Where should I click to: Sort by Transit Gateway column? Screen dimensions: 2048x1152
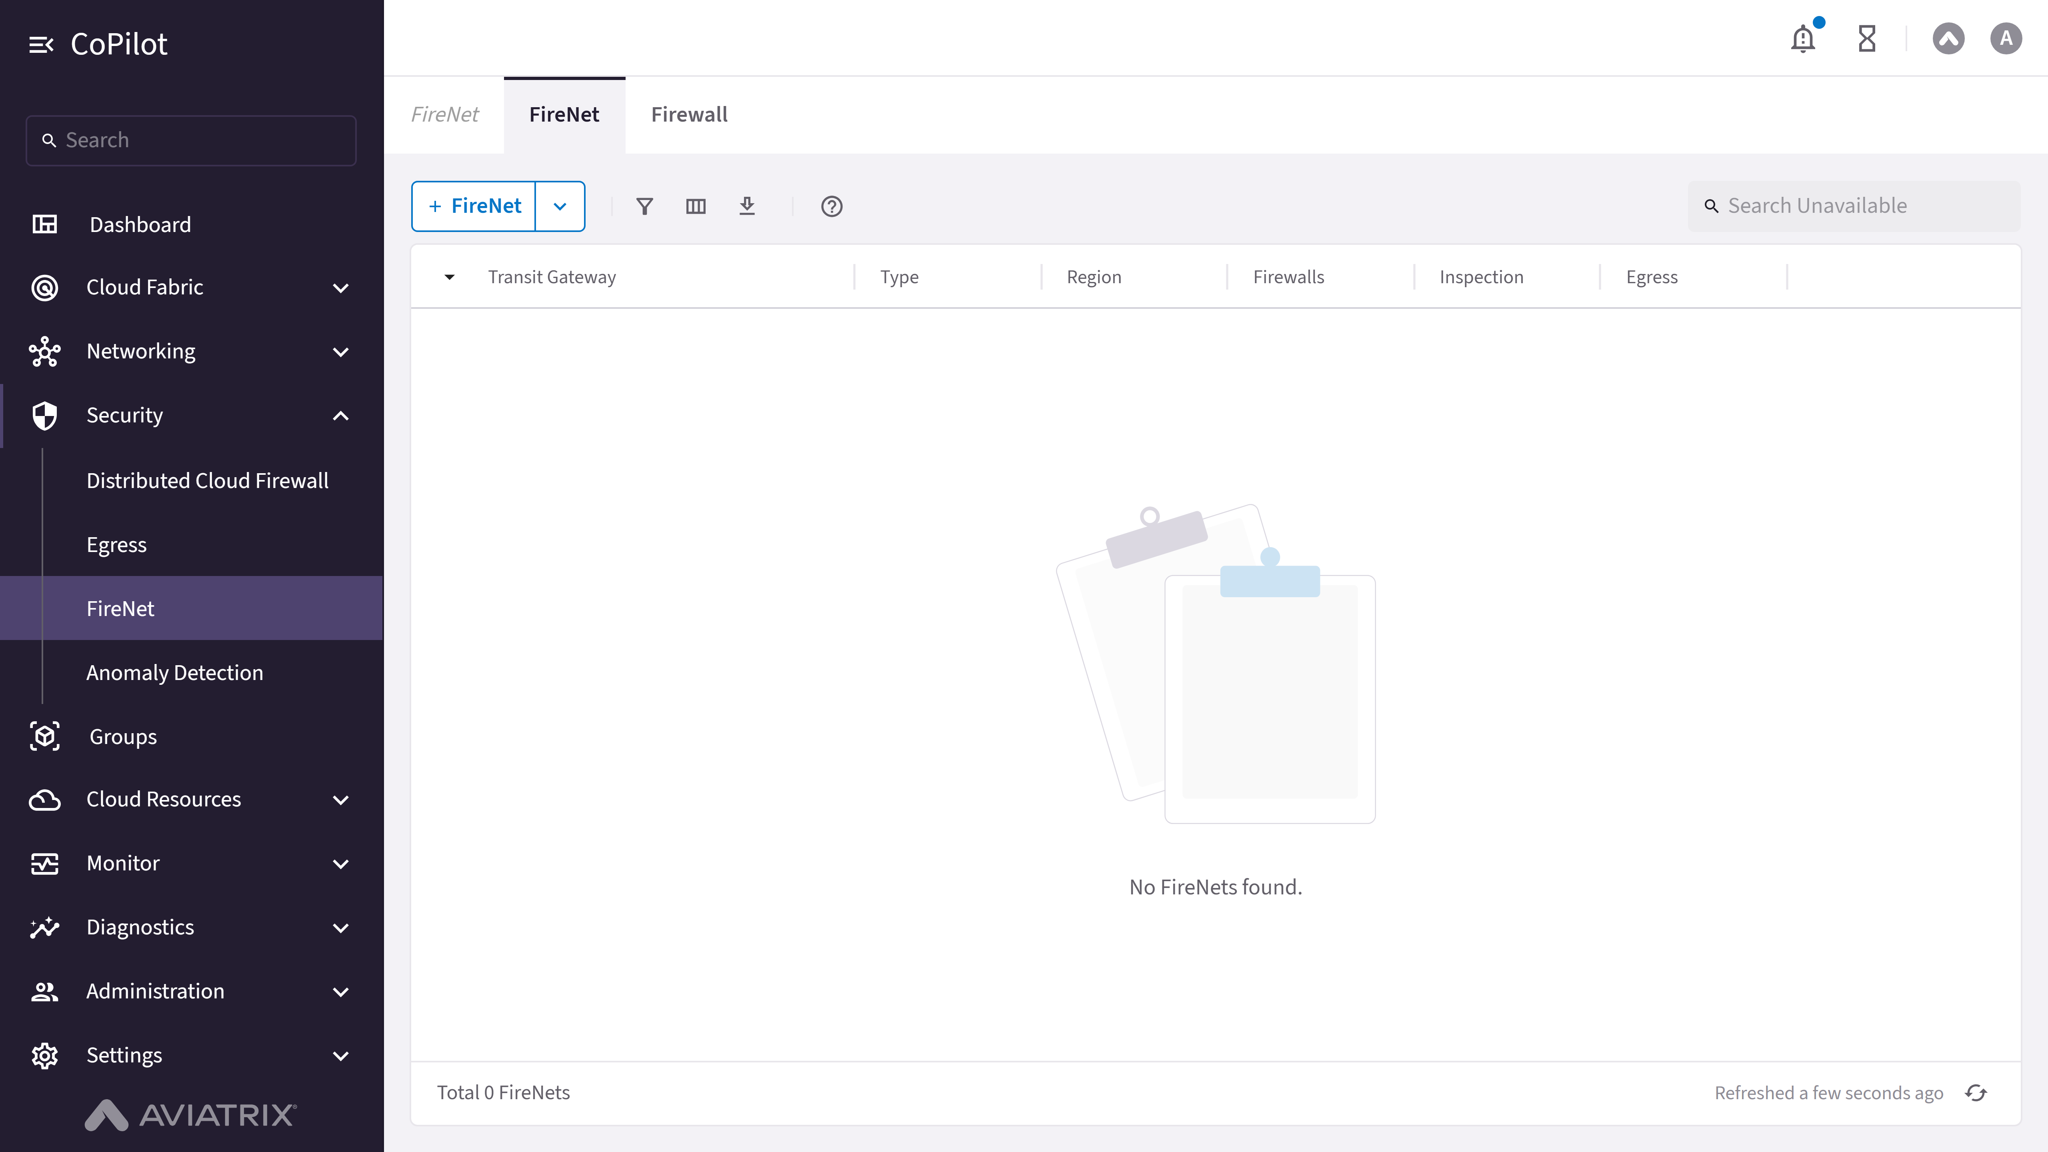pos(552,278)
